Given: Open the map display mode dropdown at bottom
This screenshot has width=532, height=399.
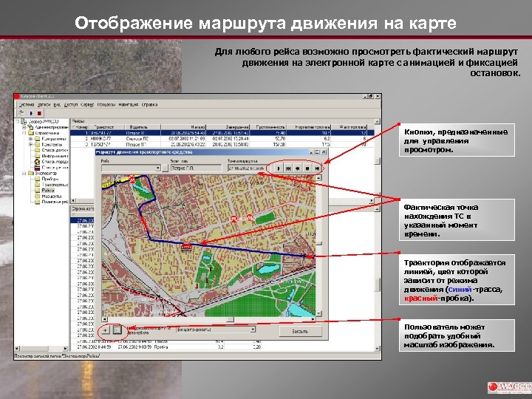Looking at the screenshot, I should tap(253, 330).
